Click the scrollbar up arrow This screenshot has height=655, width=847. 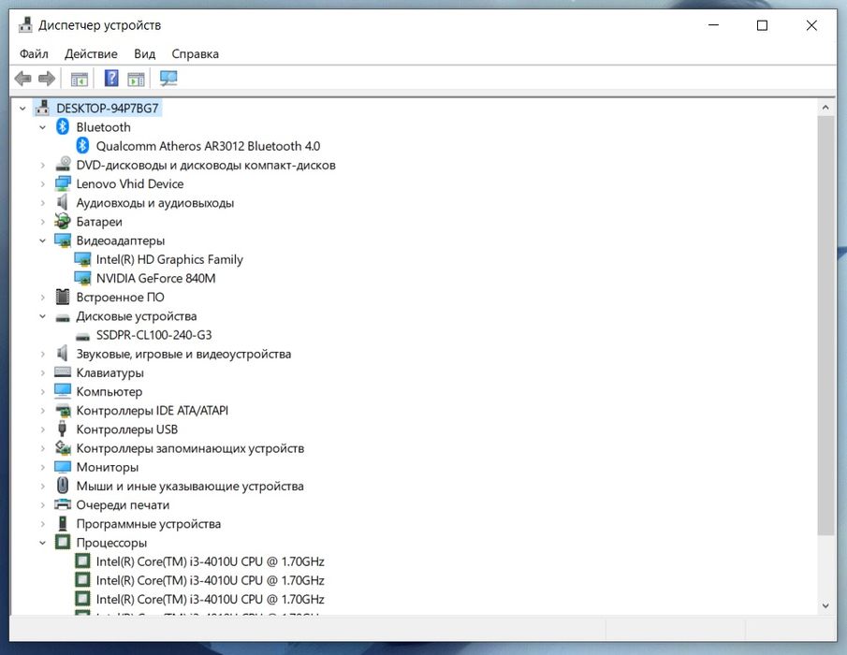point(825,108)
